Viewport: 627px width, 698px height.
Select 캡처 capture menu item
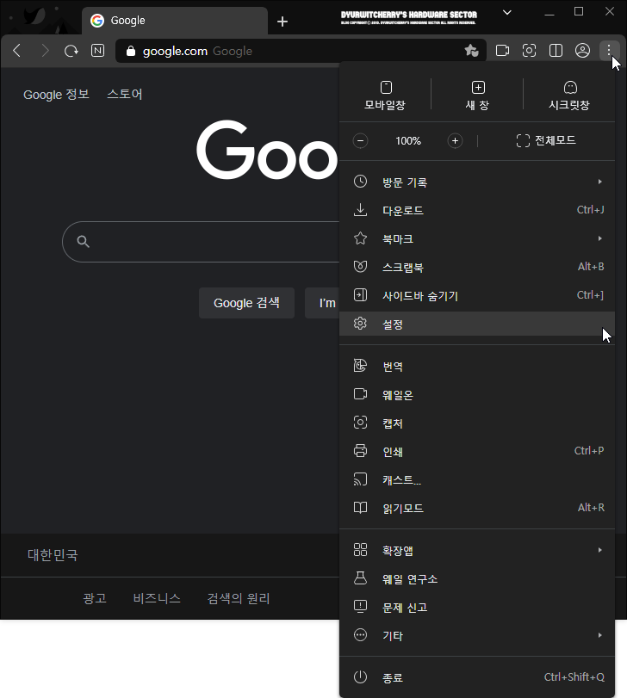click(x=477, y=423)
